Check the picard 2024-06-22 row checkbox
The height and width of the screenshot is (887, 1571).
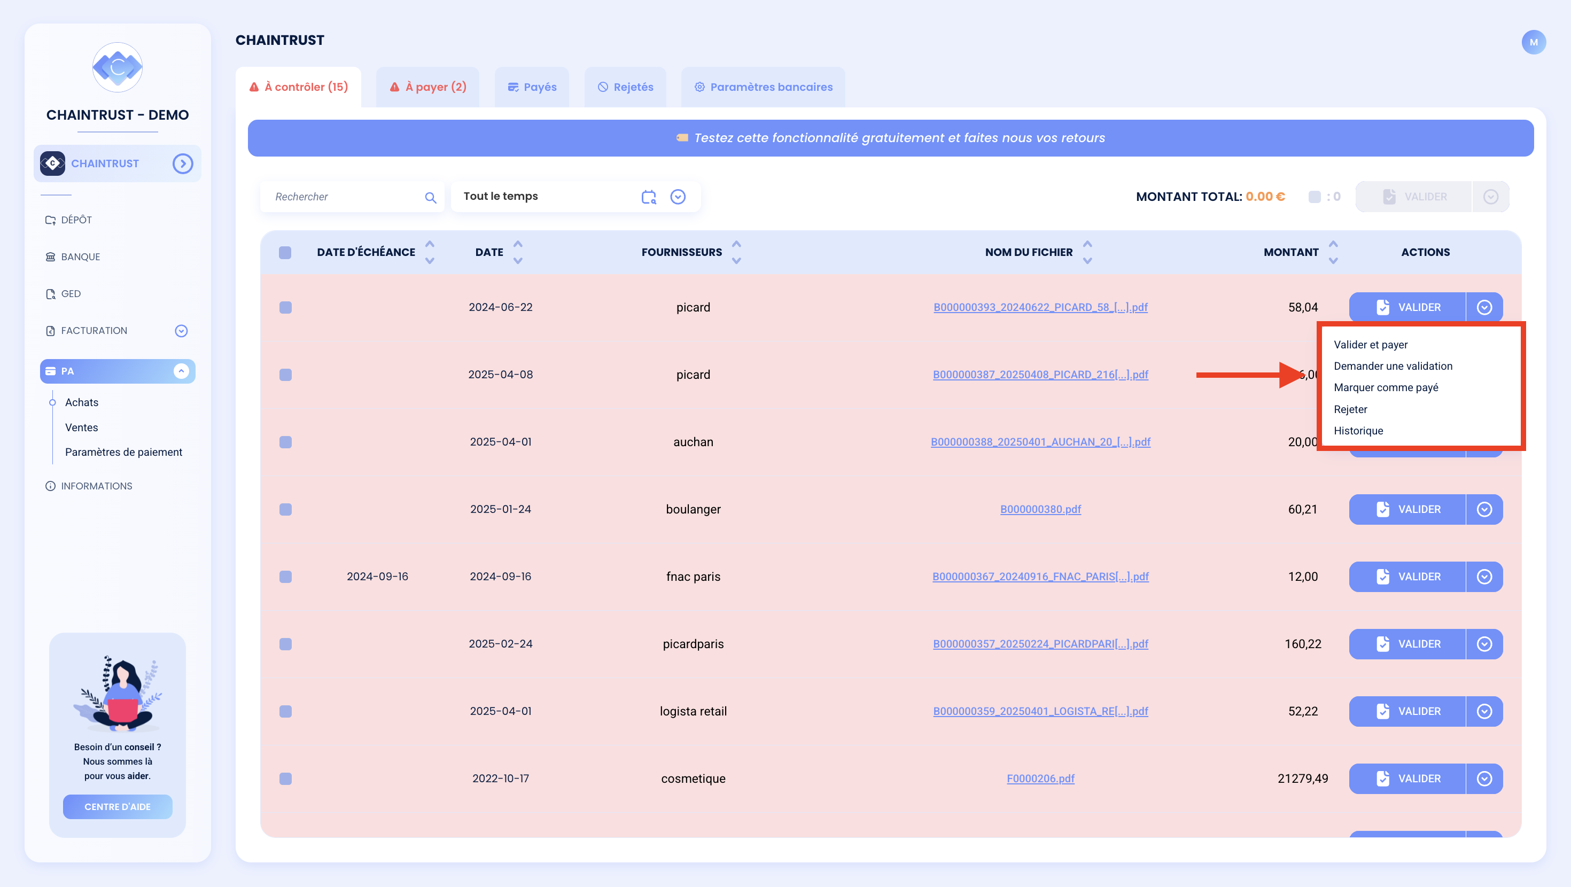click(x=285, y=307)
